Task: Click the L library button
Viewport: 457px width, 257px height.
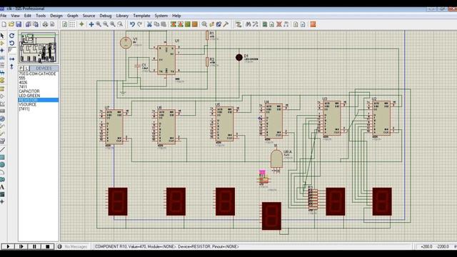Action: 26,69
